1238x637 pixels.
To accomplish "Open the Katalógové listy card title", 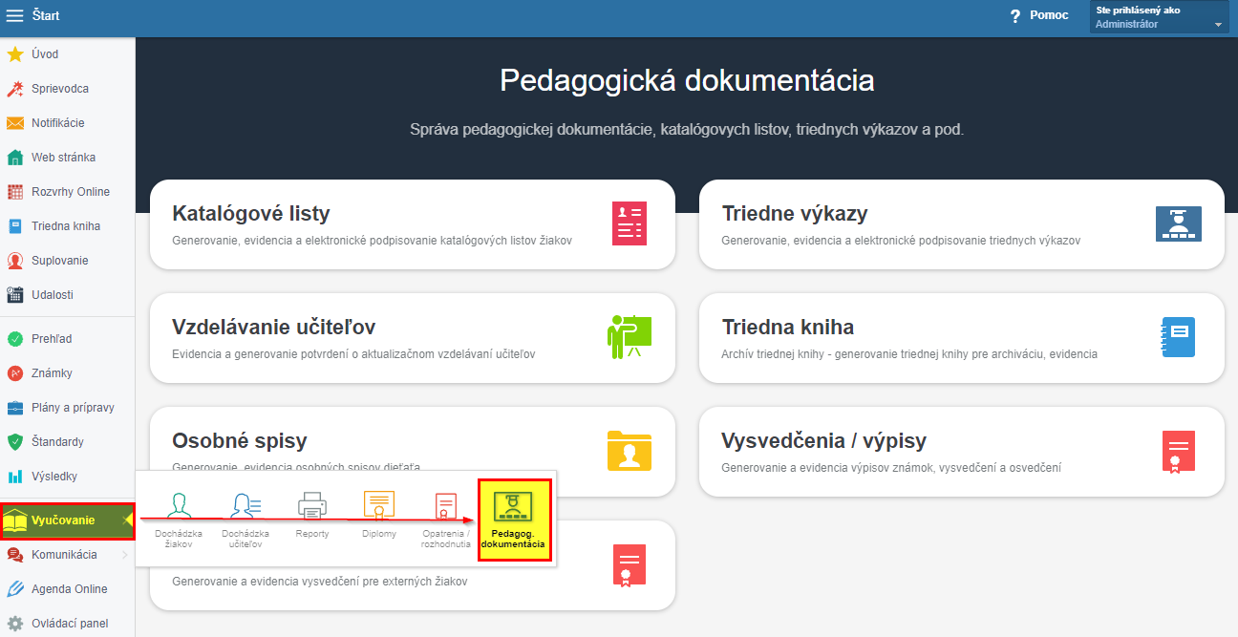I will pos(251,213).
